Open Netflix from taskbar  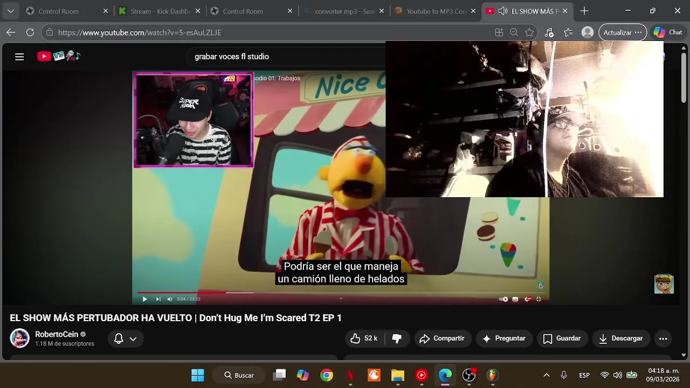(350, 375)
